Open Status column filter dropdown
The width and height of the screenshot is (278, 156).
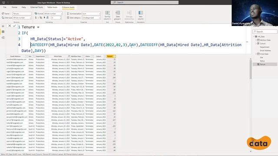[x=92, y=56]
